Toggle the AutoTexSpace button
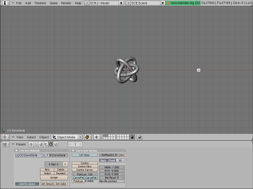Screen dimensions: 253x189 coord(27,184)
